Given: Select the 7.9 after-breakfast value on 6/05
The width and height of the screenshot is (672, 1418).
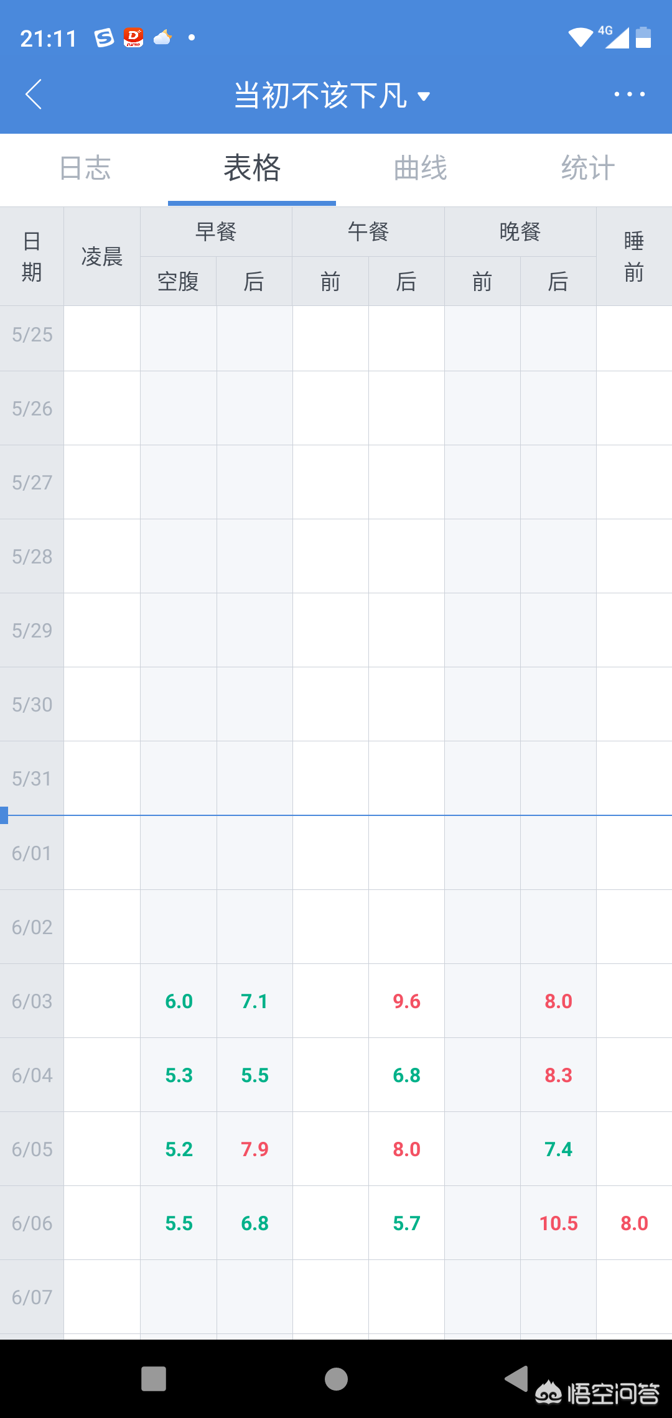Looking at the screenshot, I should click(254, 1149).
